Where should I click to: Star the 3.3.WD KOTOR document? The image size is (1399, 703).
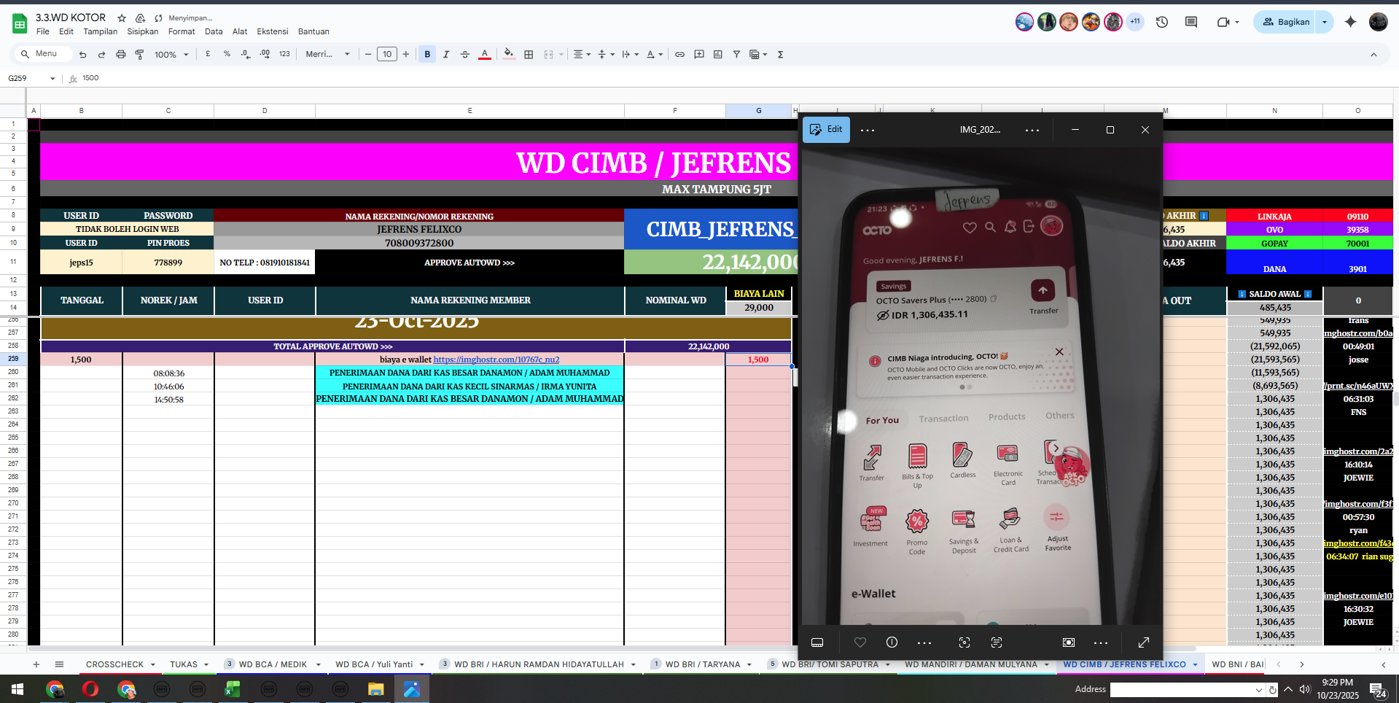pyautogui.click(x=122, y=18)
